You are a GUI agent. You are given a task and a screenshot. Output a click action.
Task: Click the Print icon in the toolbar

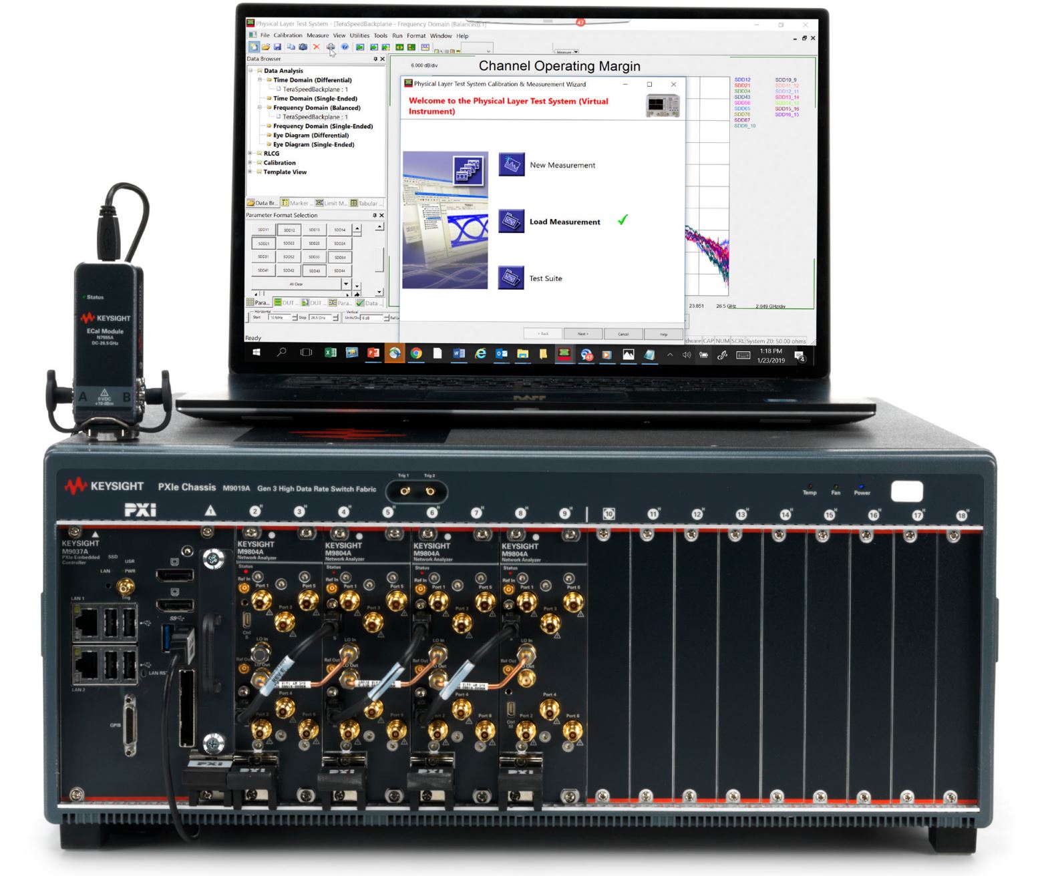[331, 47]
